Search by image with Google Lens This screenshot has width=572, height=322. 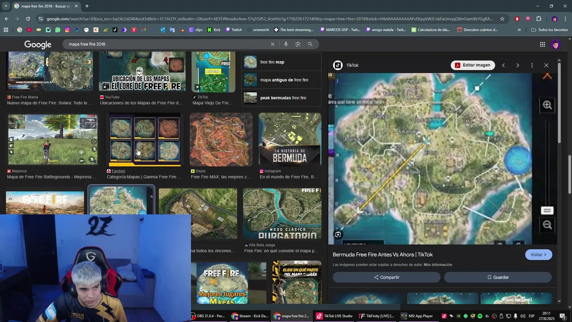tap(298, 44)
